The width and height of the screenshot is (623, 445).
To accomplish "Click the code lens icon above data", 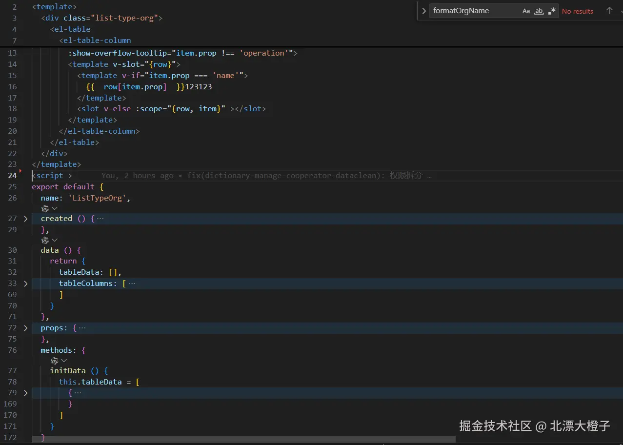I will coord(45,240).
